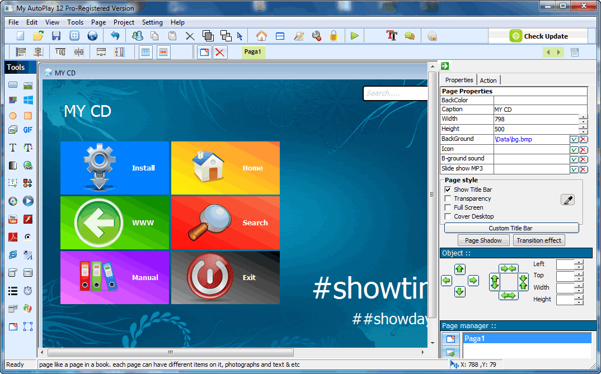Click the green arrow icon above Properties tab

pos(445,66)
